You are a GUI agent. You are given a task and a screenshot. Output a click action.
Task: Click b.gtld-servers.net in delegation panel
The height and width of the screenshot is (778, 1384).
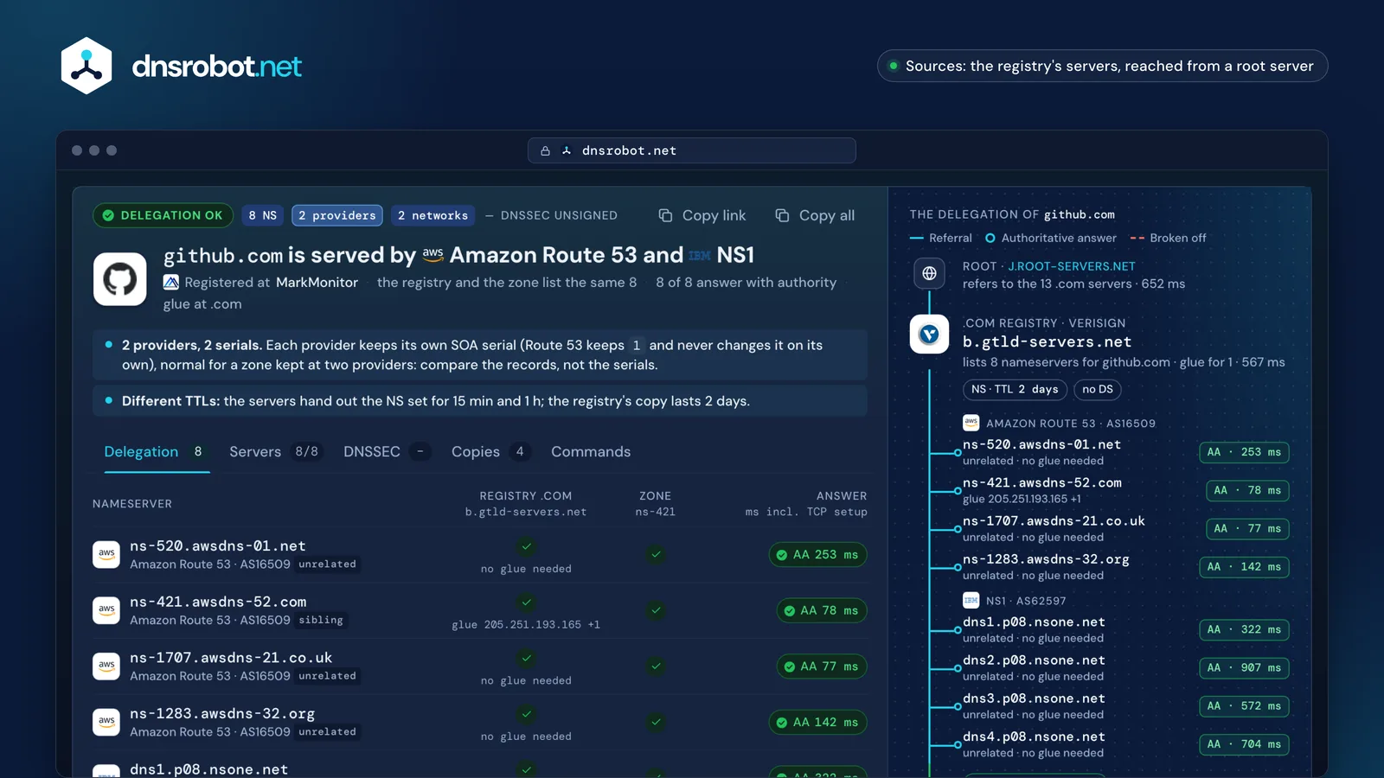[x=1047, y=341]
